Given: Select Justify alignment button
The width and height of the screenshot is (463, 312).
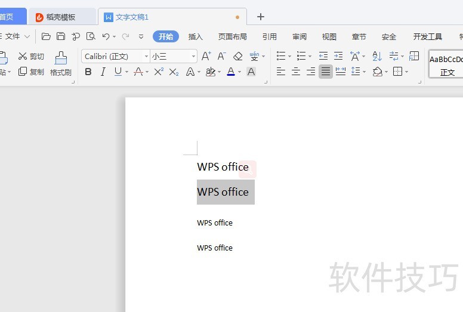Looking at the screenshot, I should pyautogui.click(x=326, y=72).
